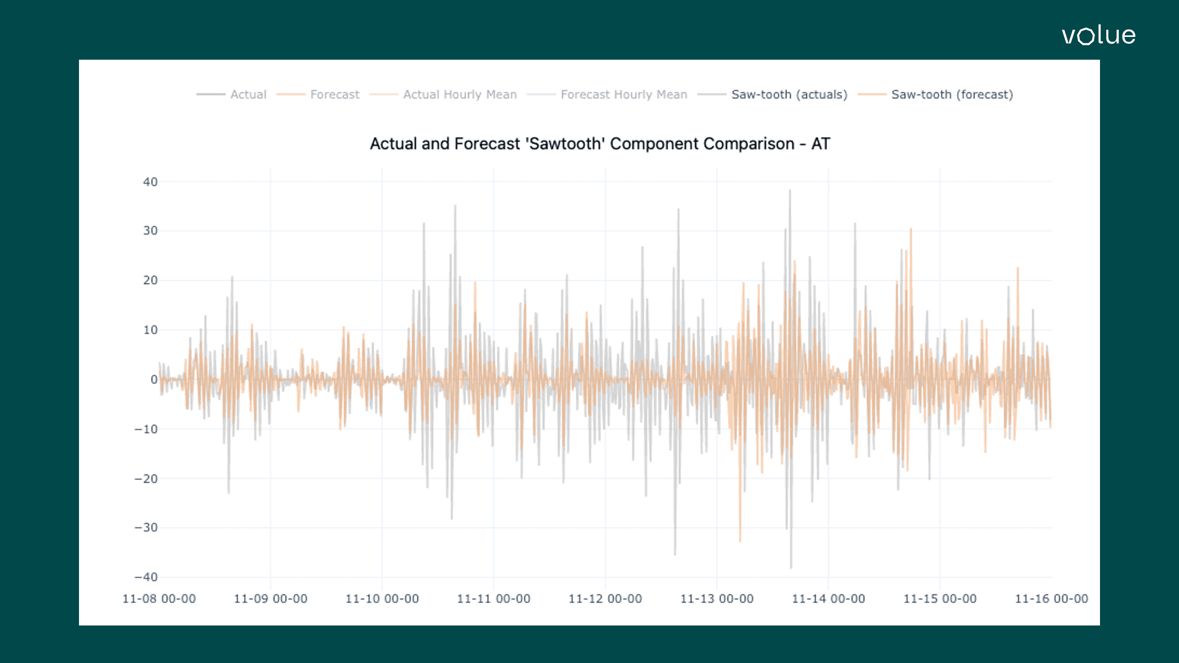Click the Actual legend line swatch
This screenshot has height=663, width=1179.
211,95
